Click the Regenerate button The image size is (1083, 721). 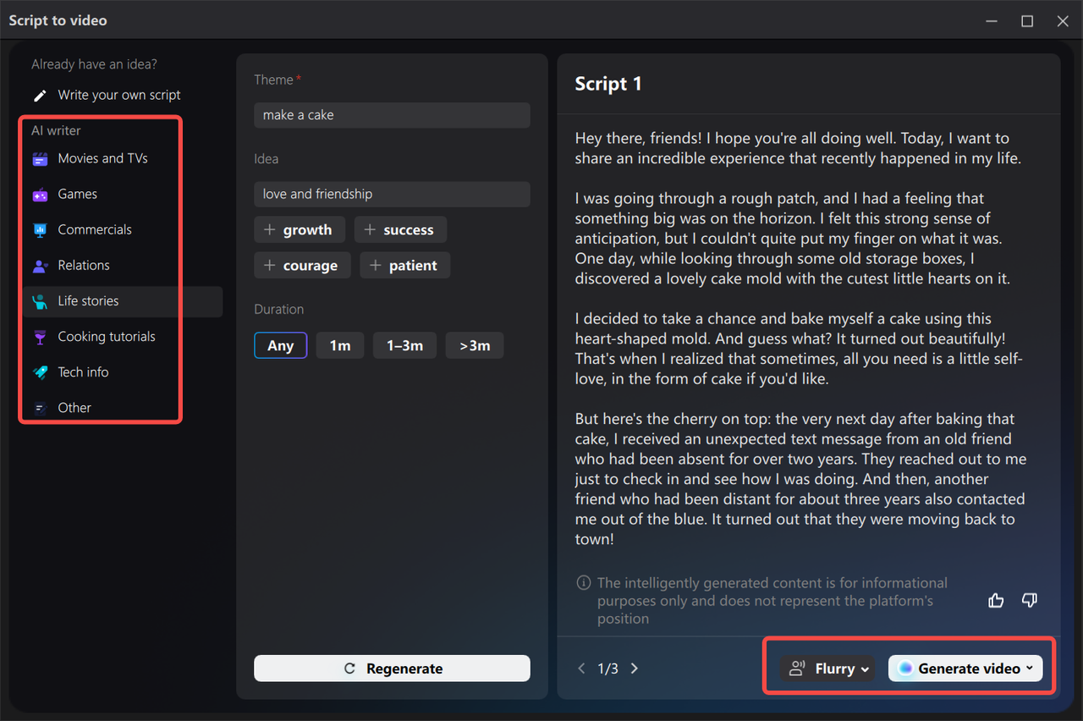point(392,668)
